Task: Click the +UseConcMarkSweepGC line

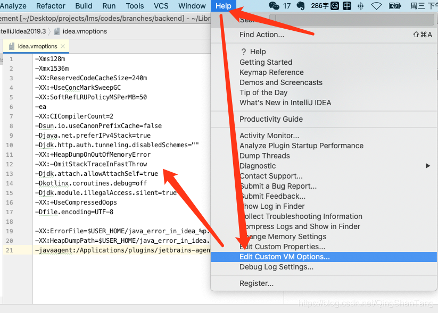Action: click(78, 88)
